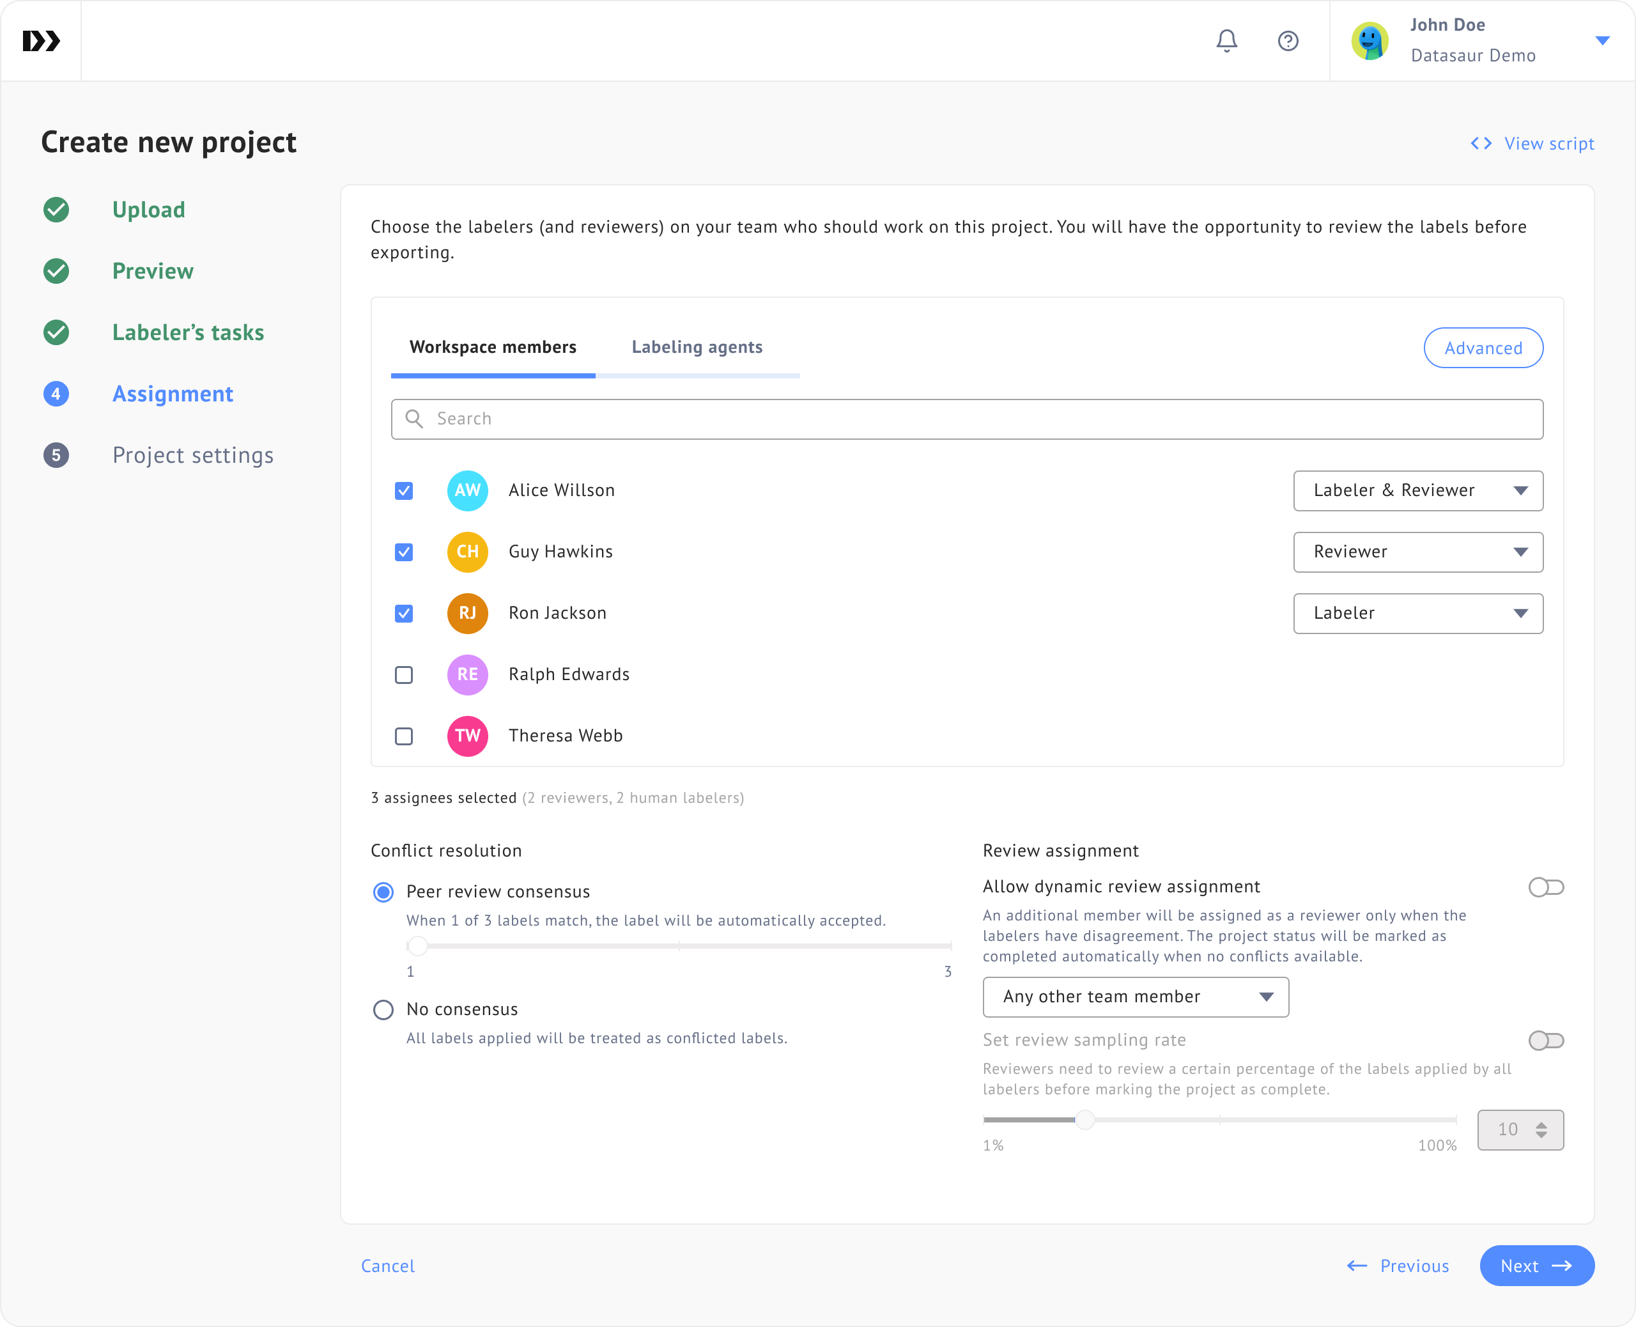Click the View script code icon
The height and width of the screenshot is (1327, 1636).
[x=1481, y=144]
